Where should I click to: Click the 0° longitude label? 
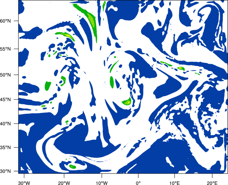point(138,183)
